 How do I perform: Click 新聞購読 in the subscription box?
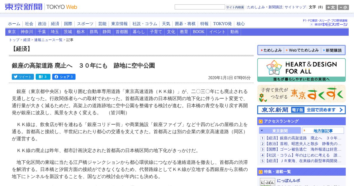click(332, 50)
